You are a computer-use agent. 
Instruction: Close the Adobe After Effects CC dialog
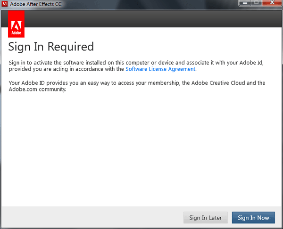(272, 3)
